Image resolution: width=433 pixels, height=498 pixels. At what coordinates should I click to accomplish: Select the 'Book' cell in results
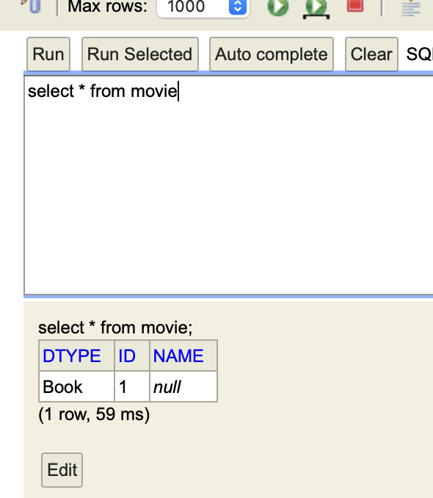point(76,386)
